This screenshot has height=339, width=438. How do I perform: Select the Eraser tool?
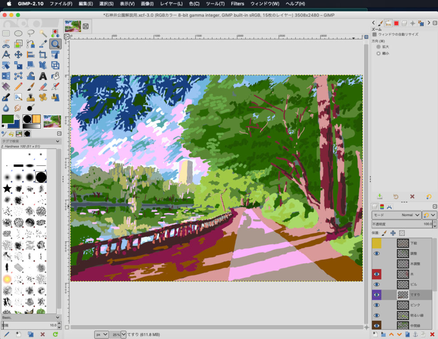43,87
